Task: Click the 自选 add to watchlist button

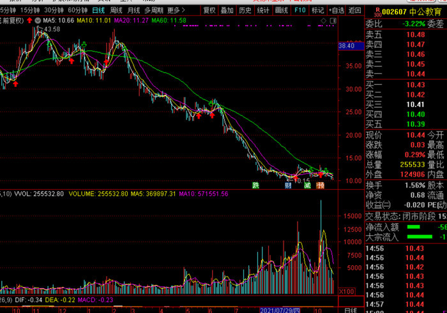Action: pos(336,10)
